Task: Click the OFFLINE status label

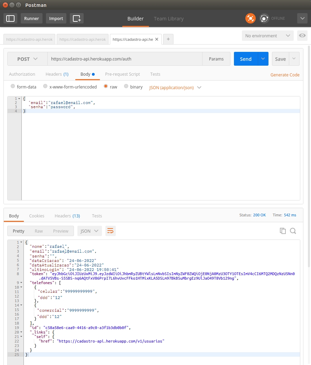Action: (278, 18)
